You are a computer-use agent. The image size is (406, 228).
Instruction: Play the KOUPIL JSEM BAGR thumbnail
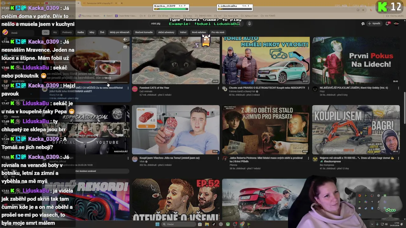pos(356,130)
